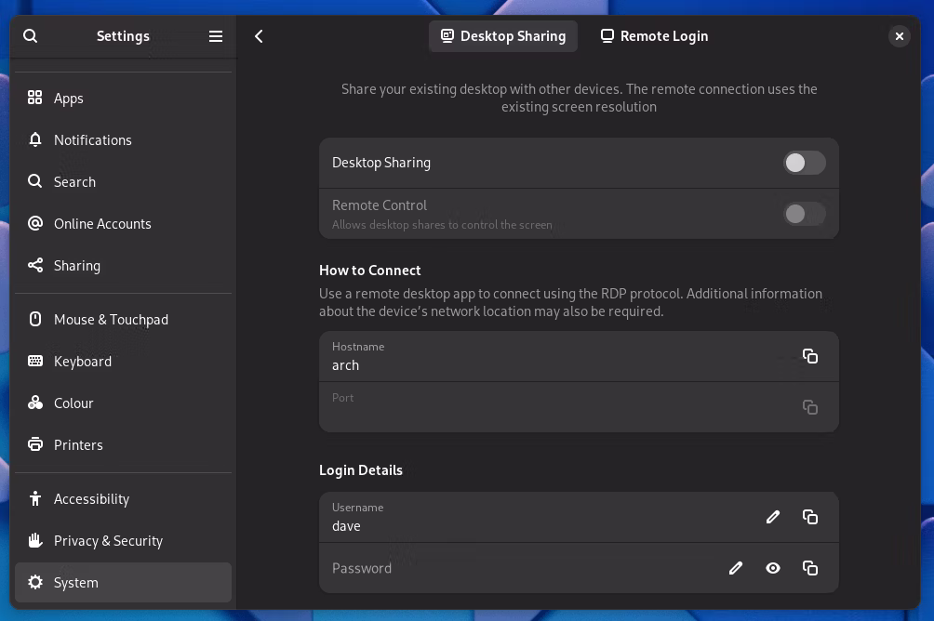Copy the password to clipboard

[809, 568]
